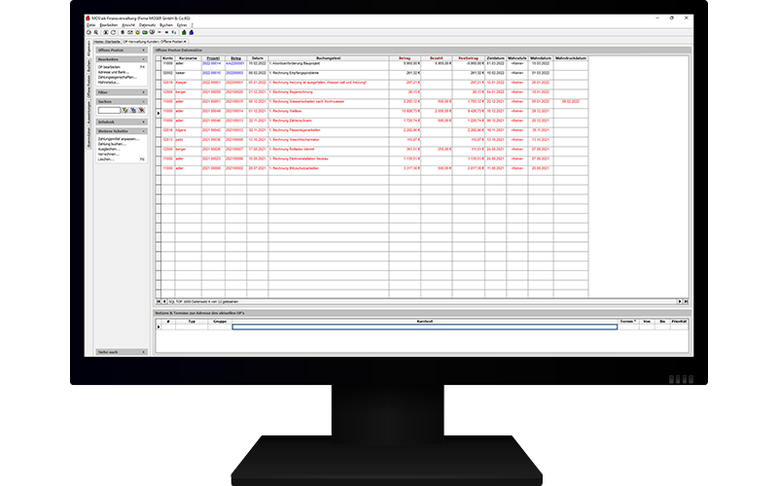Select row '1. Rechnung Fliesenlegerarbeiten'
The height and width of the screenshot is (486, 778).
click(x=374, y=130)
